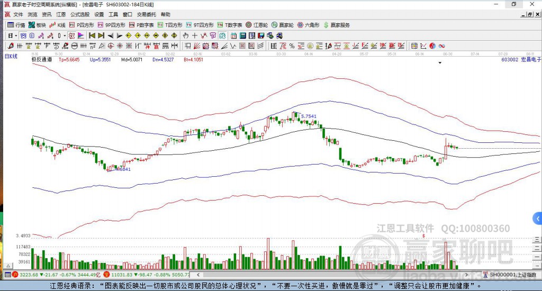Click the Tp=5.6645 indicator value

point(69,59)
